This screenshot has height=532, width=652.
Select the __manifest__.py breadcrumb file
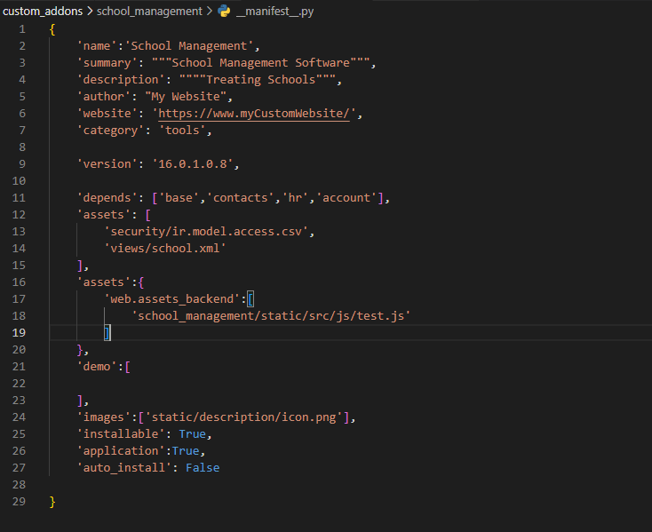click(x=274, y=12)
